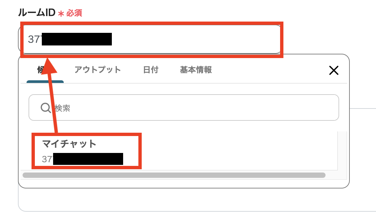Open the アウトプット tab
Screen dimensions: 376x214
click(x=97, y=70)
